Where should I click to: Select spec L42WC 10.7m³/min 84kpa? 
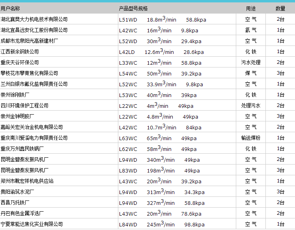point(160,127)
